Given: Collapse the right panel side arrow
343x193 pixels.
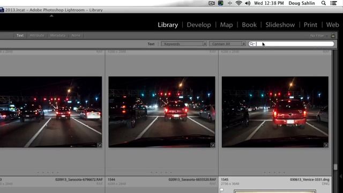Looking at the screenshot, I should click(x=341, y=176).
